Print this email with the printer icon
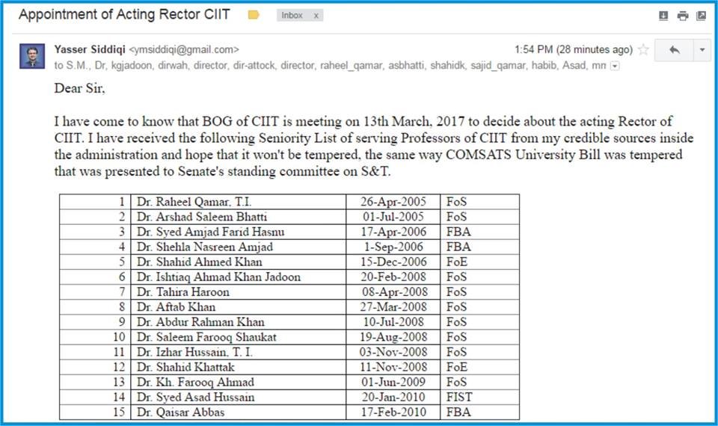This screenshot has width=718, height=426. 682,16
